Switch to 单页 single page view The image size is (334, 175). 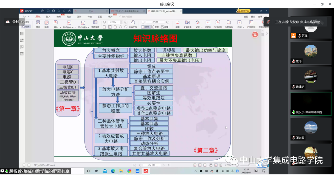point(145,27)
